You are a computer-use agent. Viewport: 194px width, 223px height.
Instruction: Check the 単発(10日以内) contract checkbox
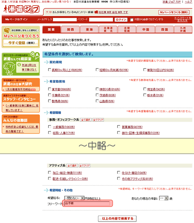(145, 70)
